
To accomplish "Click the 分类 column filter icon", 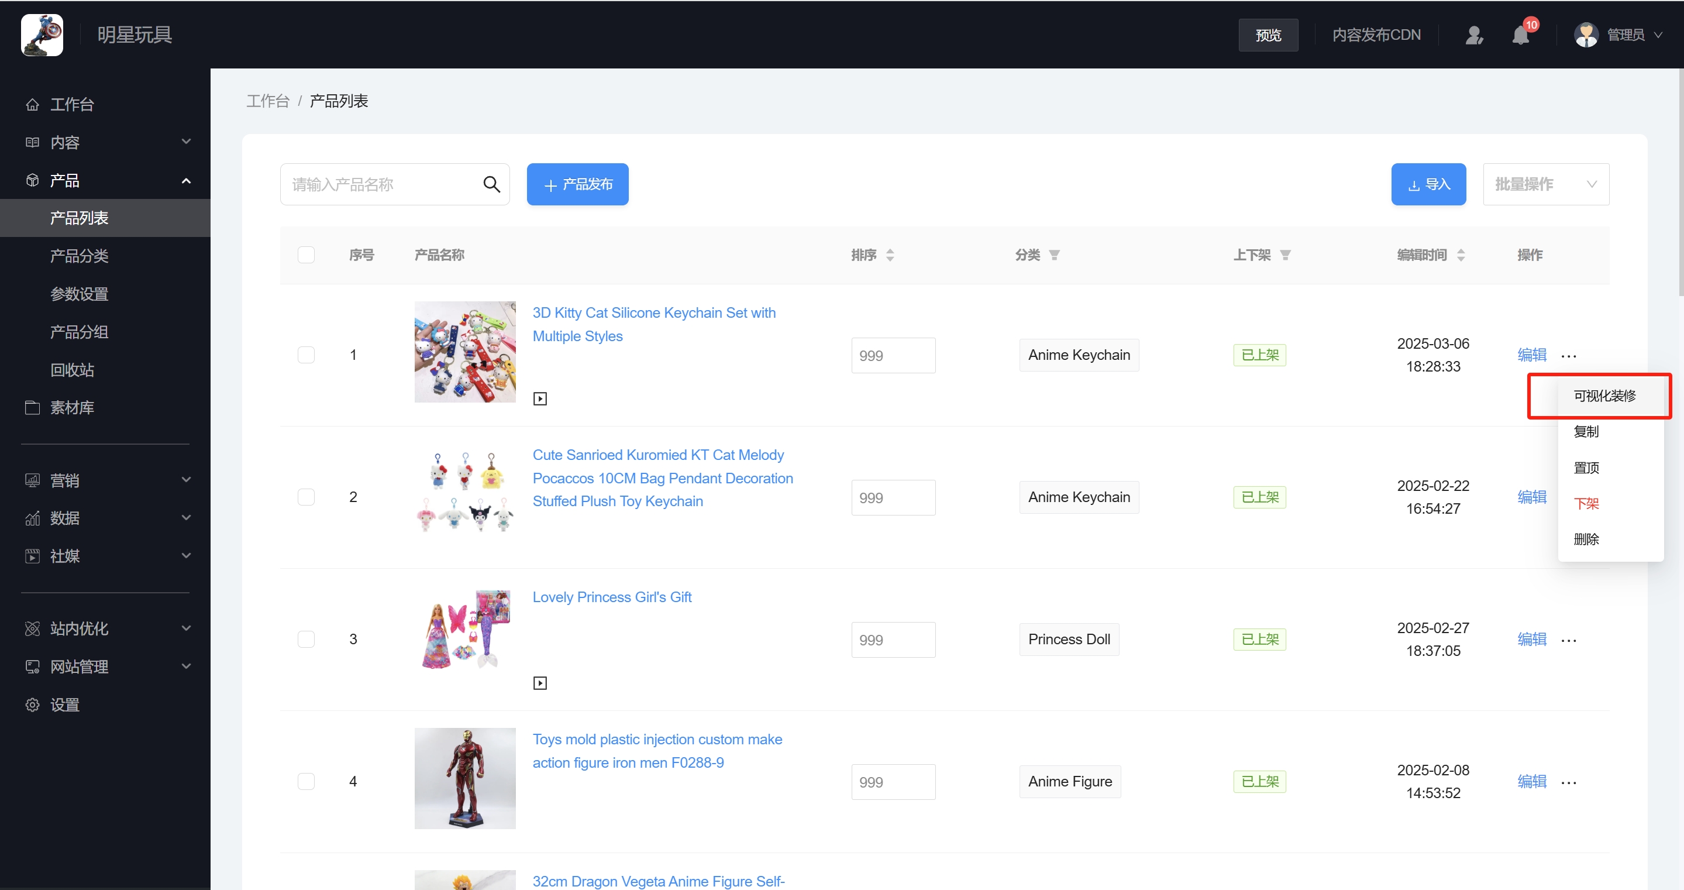I will [1054, 255].
